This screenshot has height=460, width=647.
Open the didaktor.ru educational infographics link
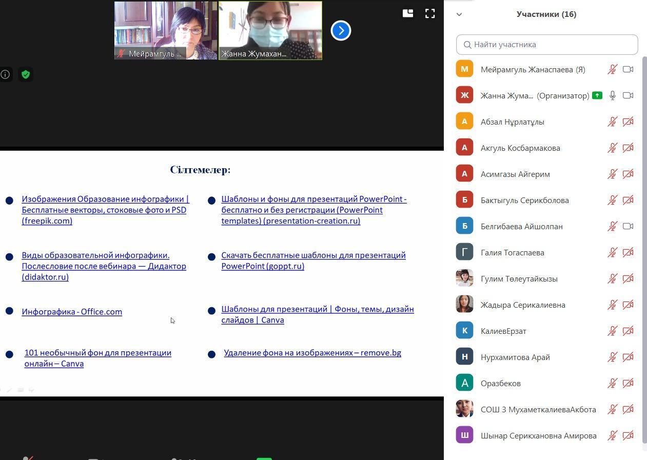point(104,266)
